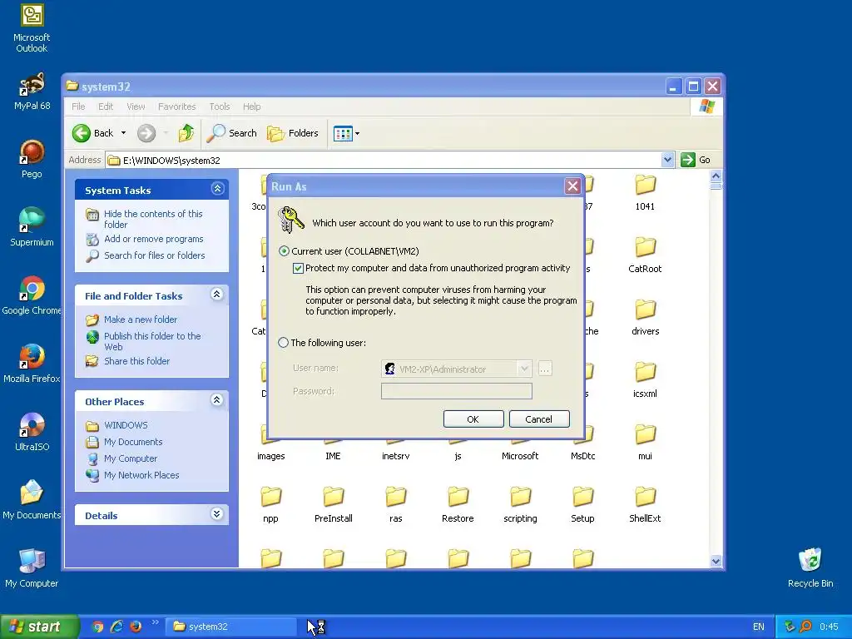Launch Internet Explorer from Quick Launch

[116, 627]
